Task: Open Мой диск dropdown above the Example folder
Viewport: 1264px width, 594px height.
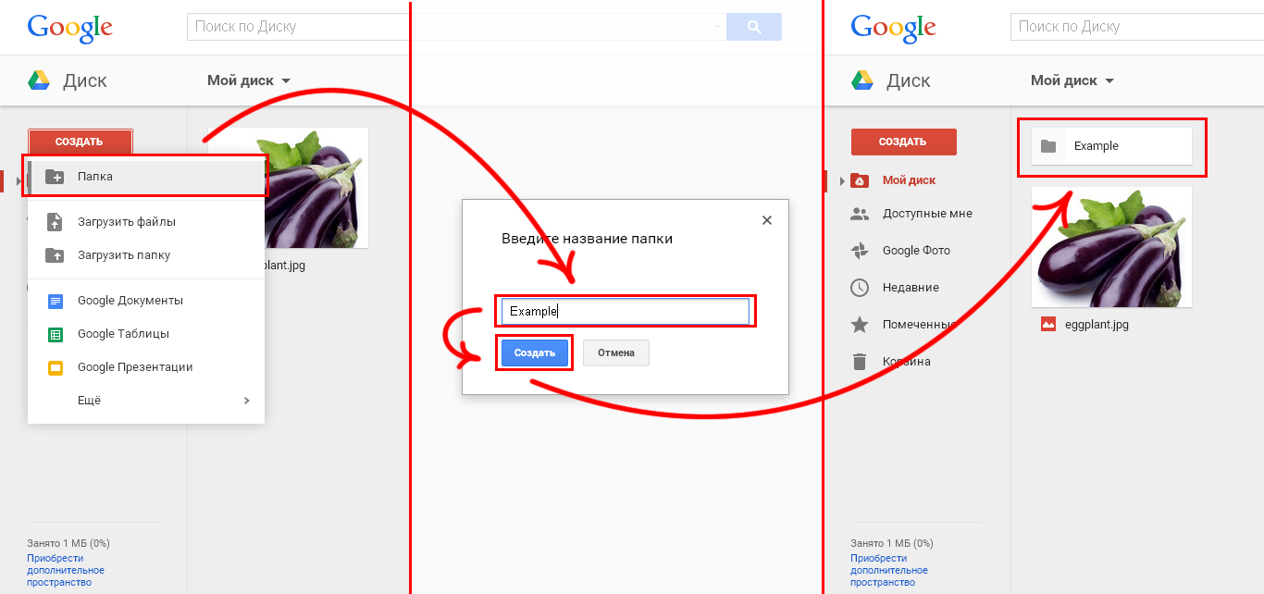Action: tap(1072, 80)
